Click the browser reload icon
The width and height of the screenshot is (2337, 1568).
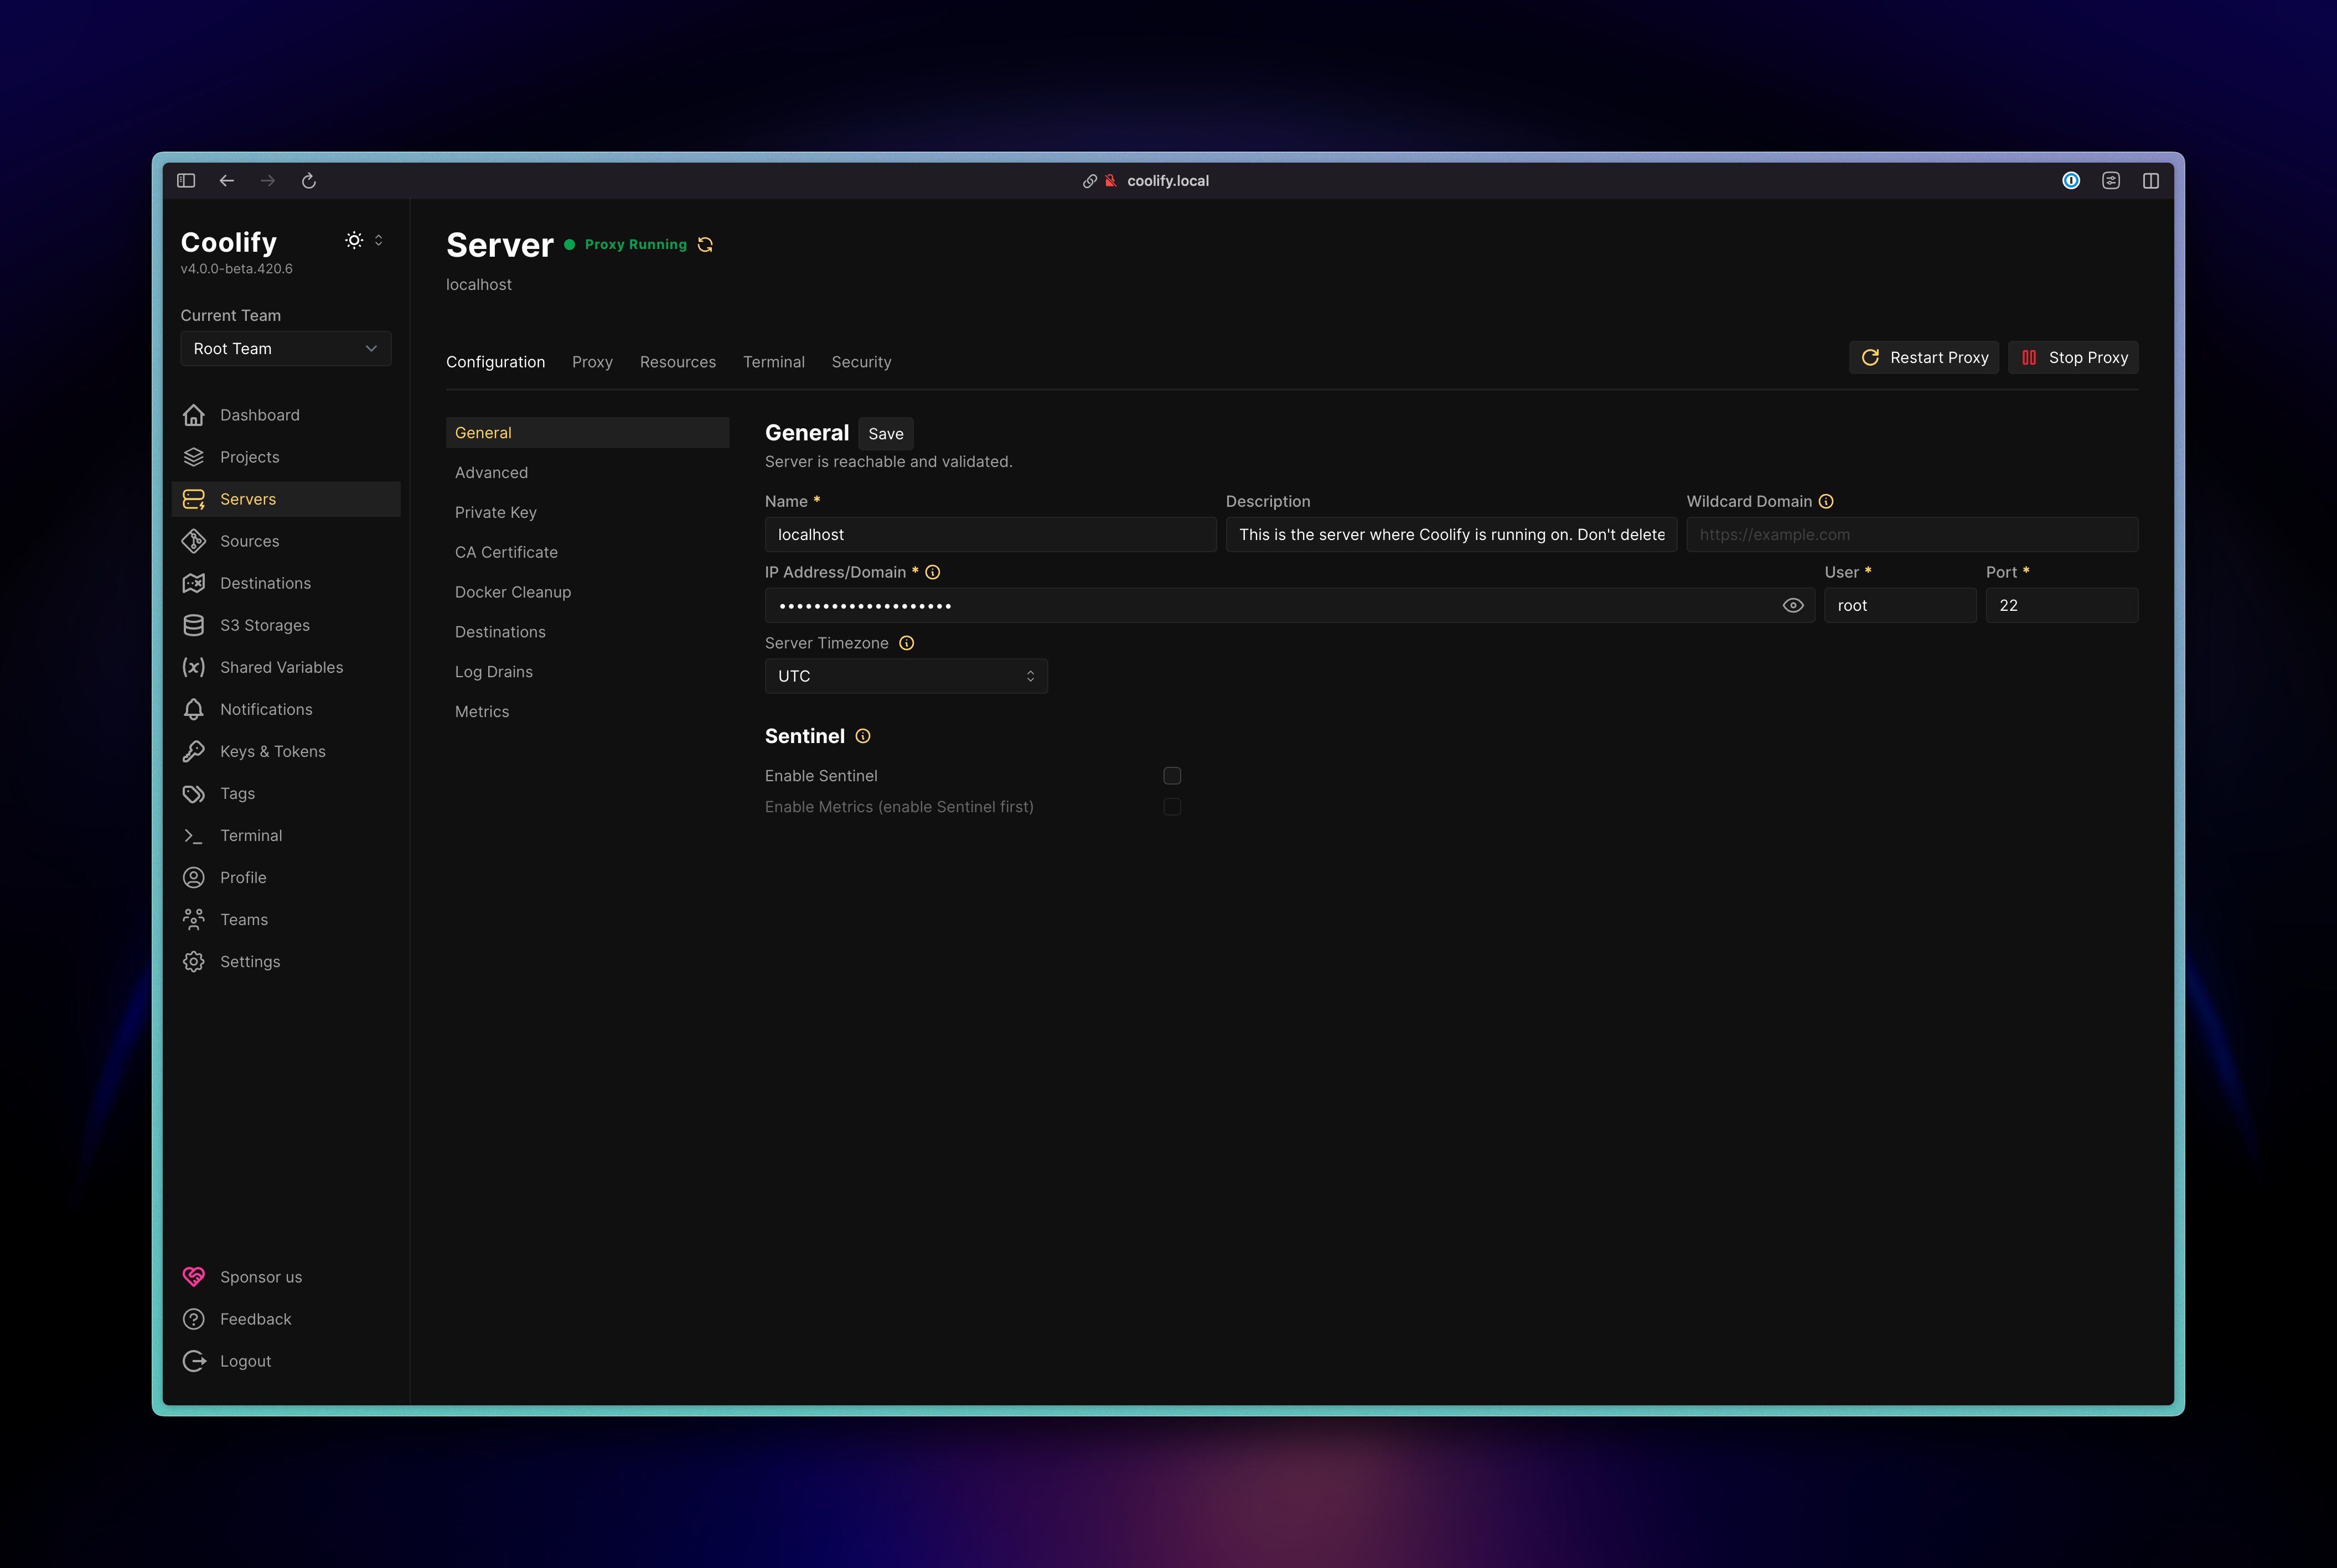coord(309,181)
